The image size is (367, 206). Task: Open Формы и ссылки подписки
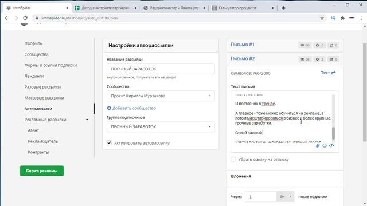tap(50, 65)
